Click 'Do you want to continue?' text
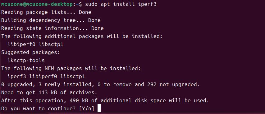 coord(38,109)
